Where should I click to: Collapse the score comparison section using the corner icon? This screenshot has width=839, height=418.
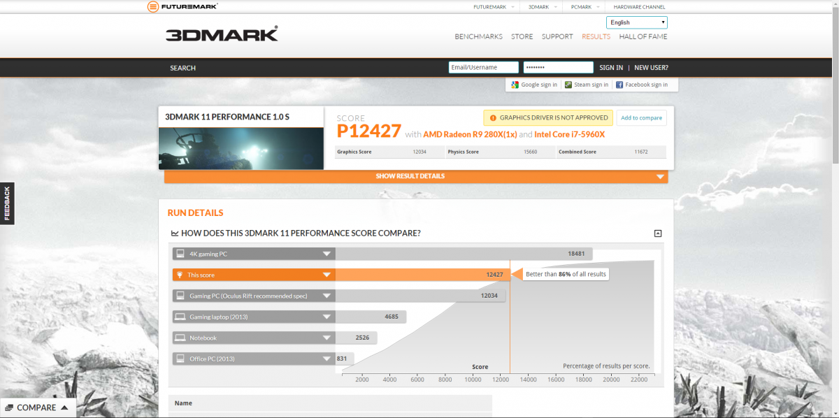[658, 233]
